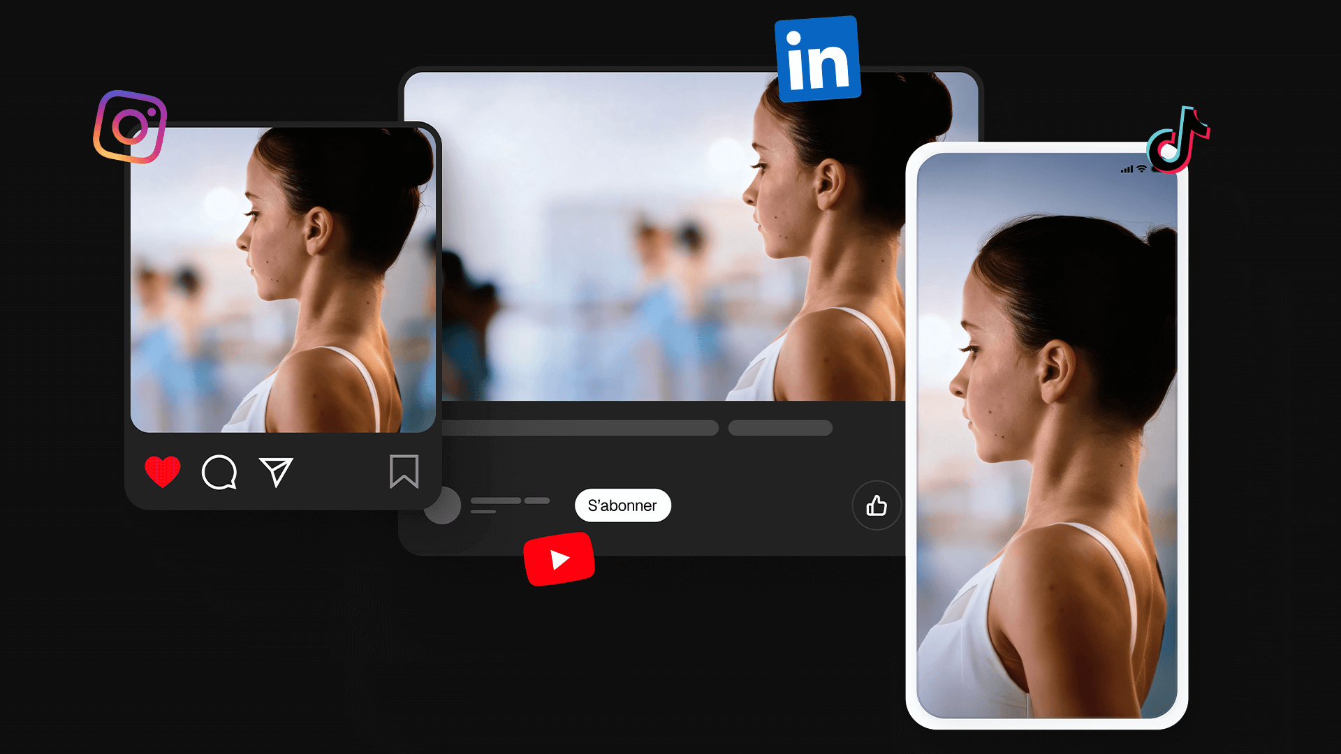This screenshot has height=754, width=1341.
Task: Expand the secondary metadata bar
Action: pyautogui.click(x=780, y=428)
